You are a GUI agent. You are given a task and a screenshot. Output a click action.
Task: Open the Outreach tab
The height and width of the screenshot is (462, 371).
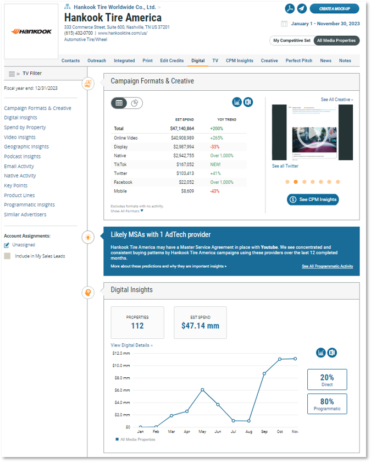(97, 61)
